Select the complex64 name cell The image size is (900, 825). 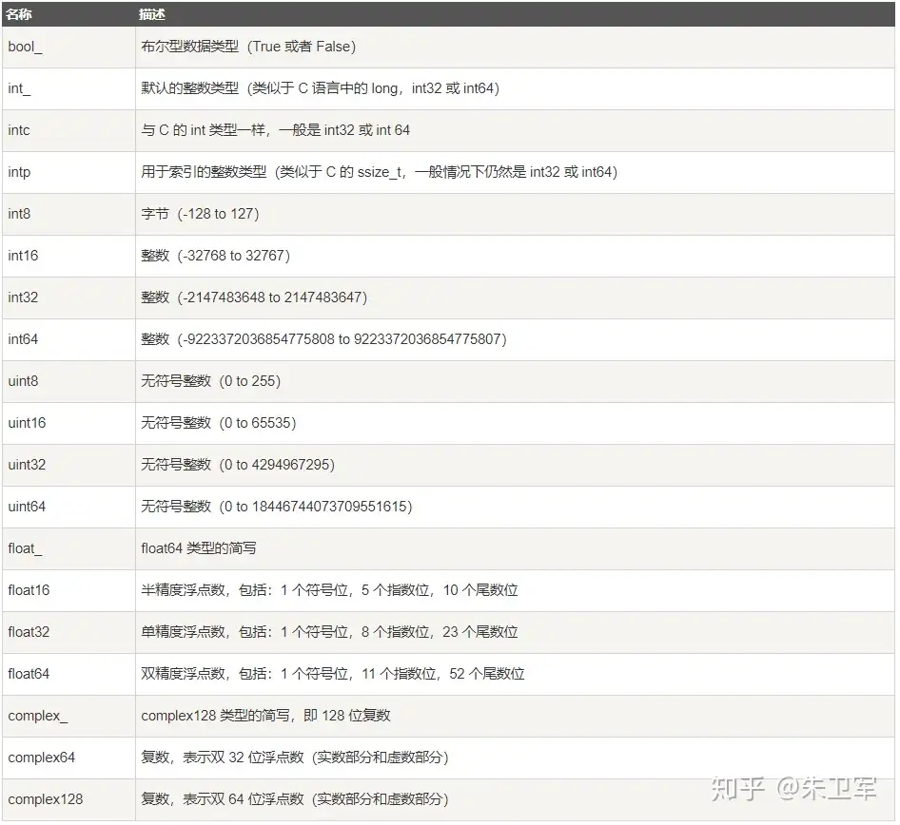coord(68,758)
